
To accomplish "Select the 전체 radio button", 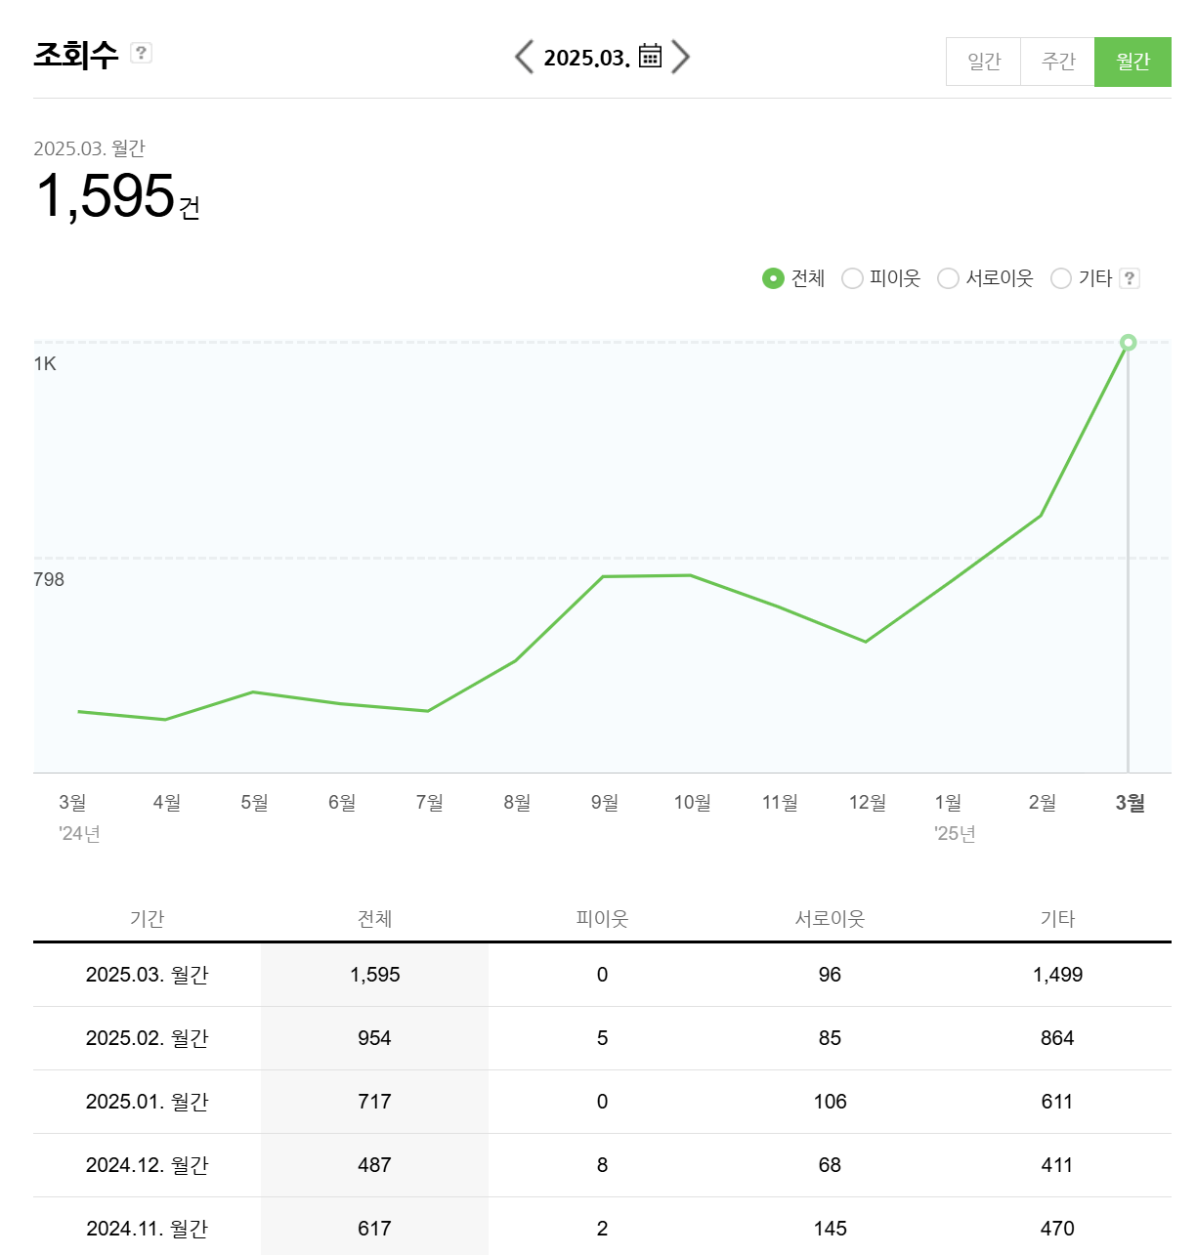I will pos(773,278).
